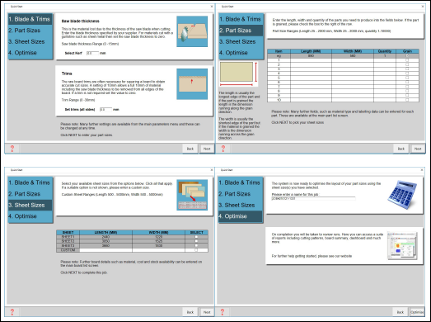The width and height of the screenshot is (431, 322).
Task: Click the Select Kerf value field
Action: 92,53
